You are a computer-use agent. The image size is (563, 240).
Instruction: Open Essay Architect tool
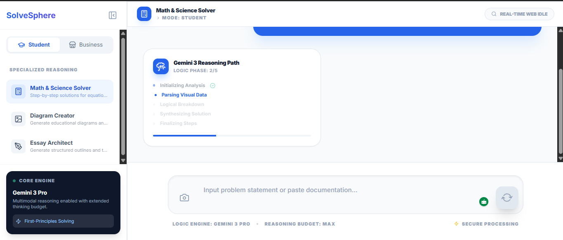click(x=60, y=146)
